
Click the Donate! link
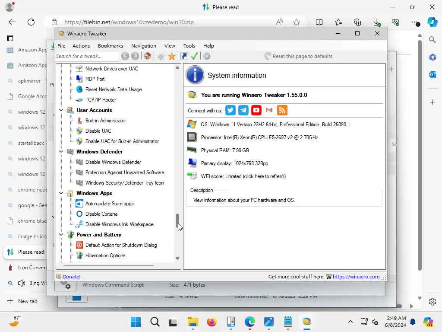click(71, 277)
